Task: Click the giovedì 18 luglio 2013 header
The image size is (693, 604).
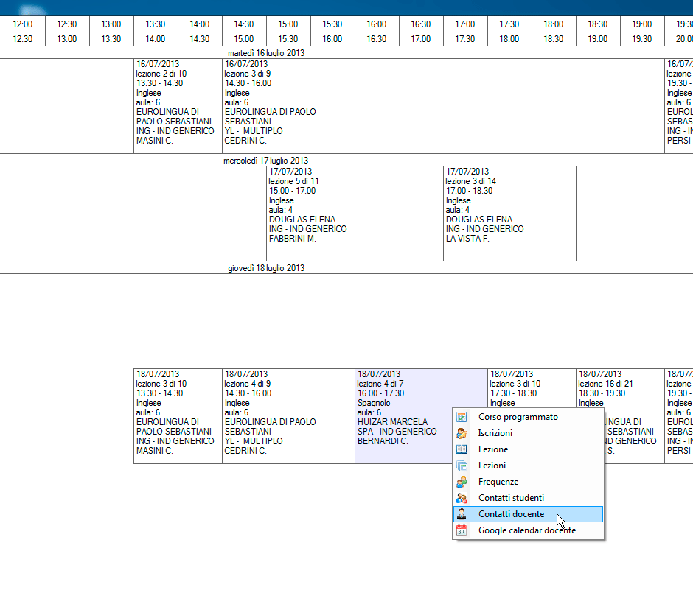Action: coord(266,268)
